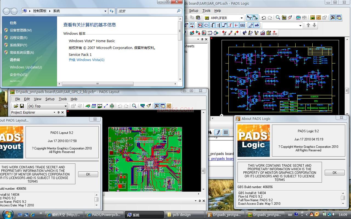Open the Drafting toolbar in PADS Layout
Viewport: 351px width, 219px height.
(88, 106)
